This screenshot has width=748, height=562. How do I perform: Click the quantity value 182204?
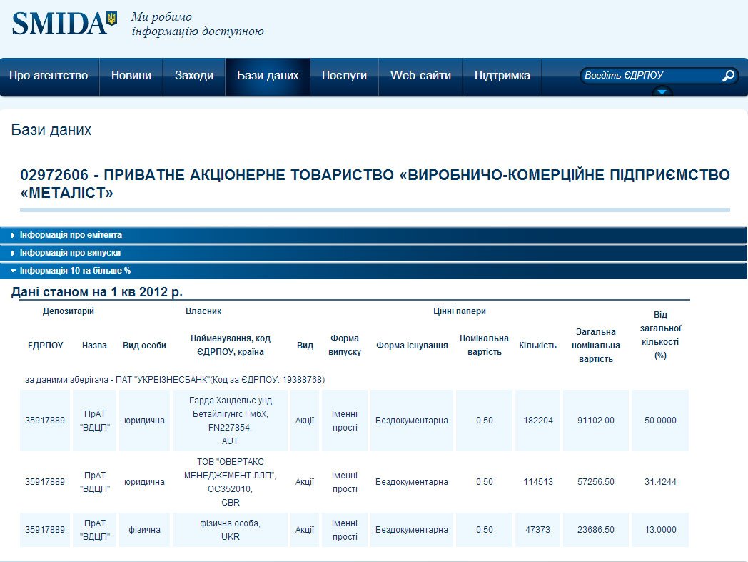pos(538,421)
